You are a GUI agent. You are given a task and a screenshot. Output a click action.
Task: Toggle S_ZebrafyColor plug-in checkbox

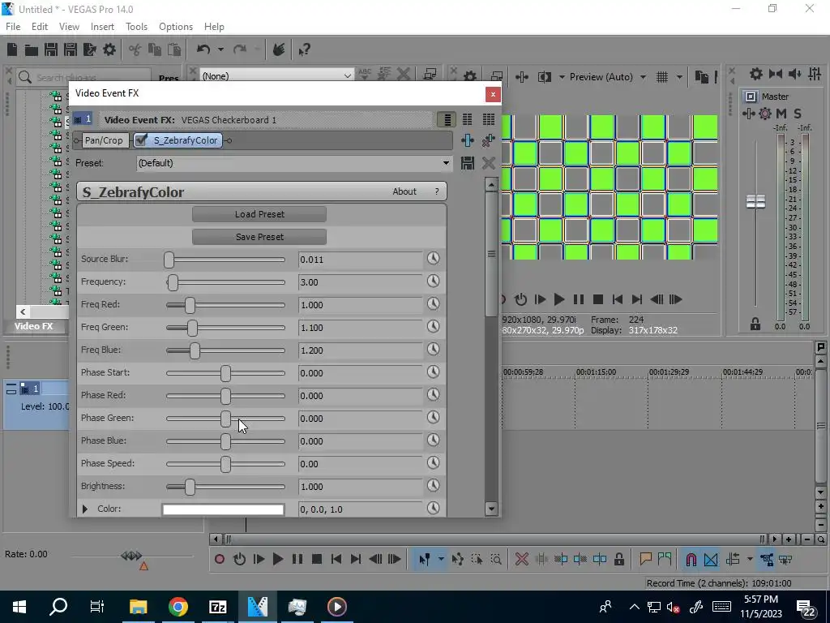[x=141, y=140]
